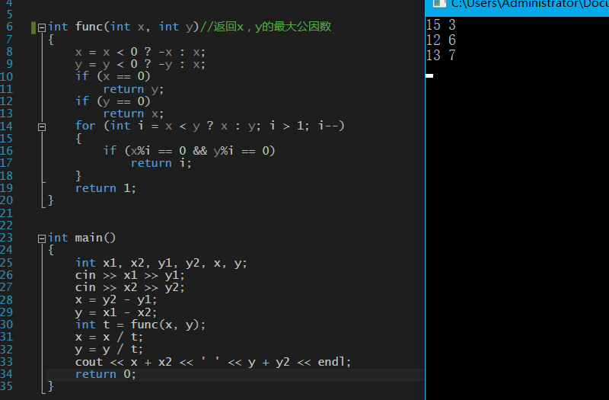This screenshot has width=609, height=400.
Task: Click the console output line '13 7'
Action: pyautogui.click(x=441, y=56)
